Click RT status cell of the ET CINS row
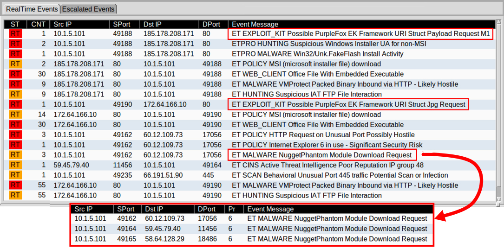504x249 pixels. point(15,165)
